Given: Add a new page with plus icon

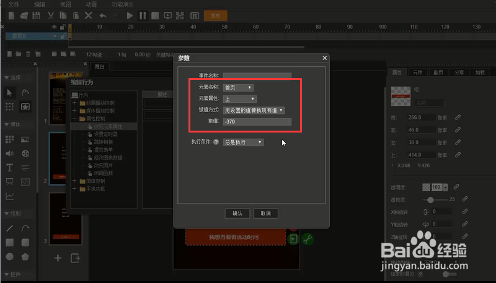Looking at the screenshot, I should (58, 258).
